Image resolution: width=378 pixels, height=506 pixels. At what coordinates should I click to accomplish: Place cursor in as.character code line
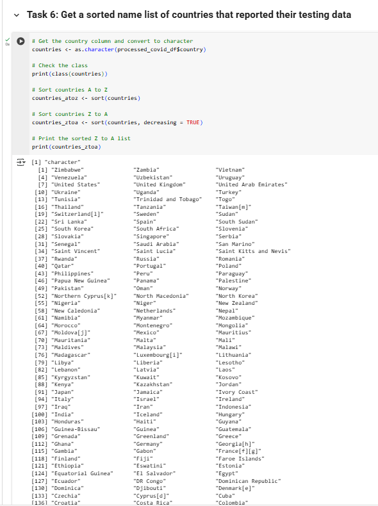point(119,49)
